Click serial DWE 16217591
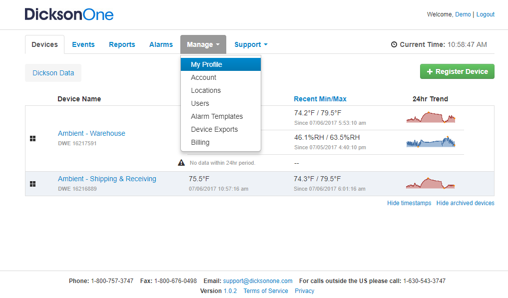 [77, 143]
